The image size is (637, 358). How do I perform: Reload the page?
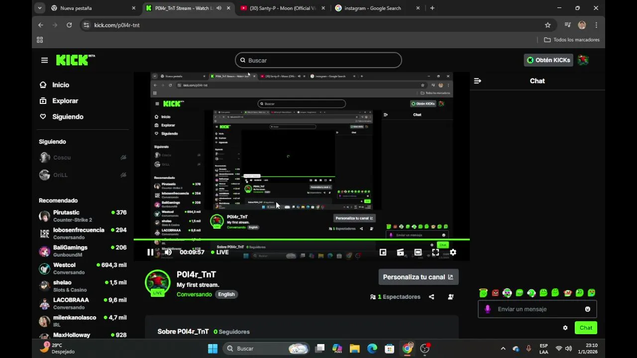point(69,25)
